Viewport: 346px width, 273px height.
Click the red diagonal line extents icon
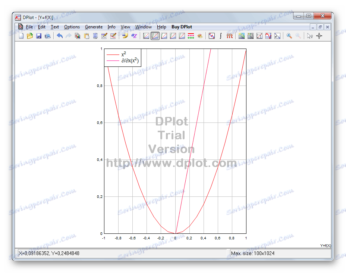point(259,36)
